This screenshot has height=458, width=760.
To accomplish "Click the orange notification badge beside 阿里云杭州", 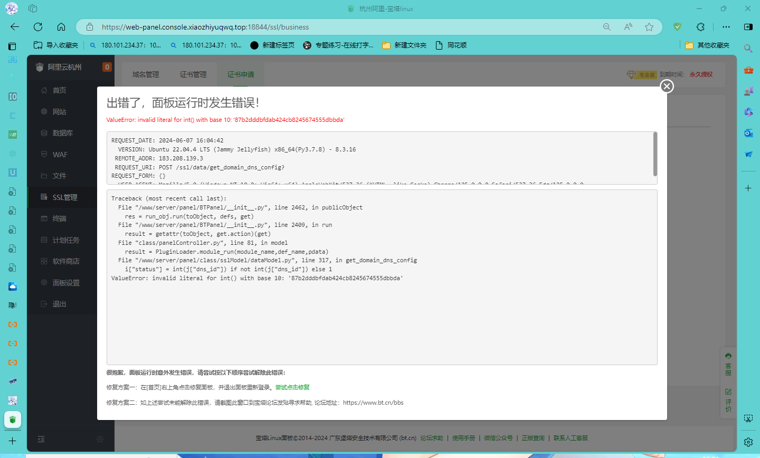I will pos(107,67).
